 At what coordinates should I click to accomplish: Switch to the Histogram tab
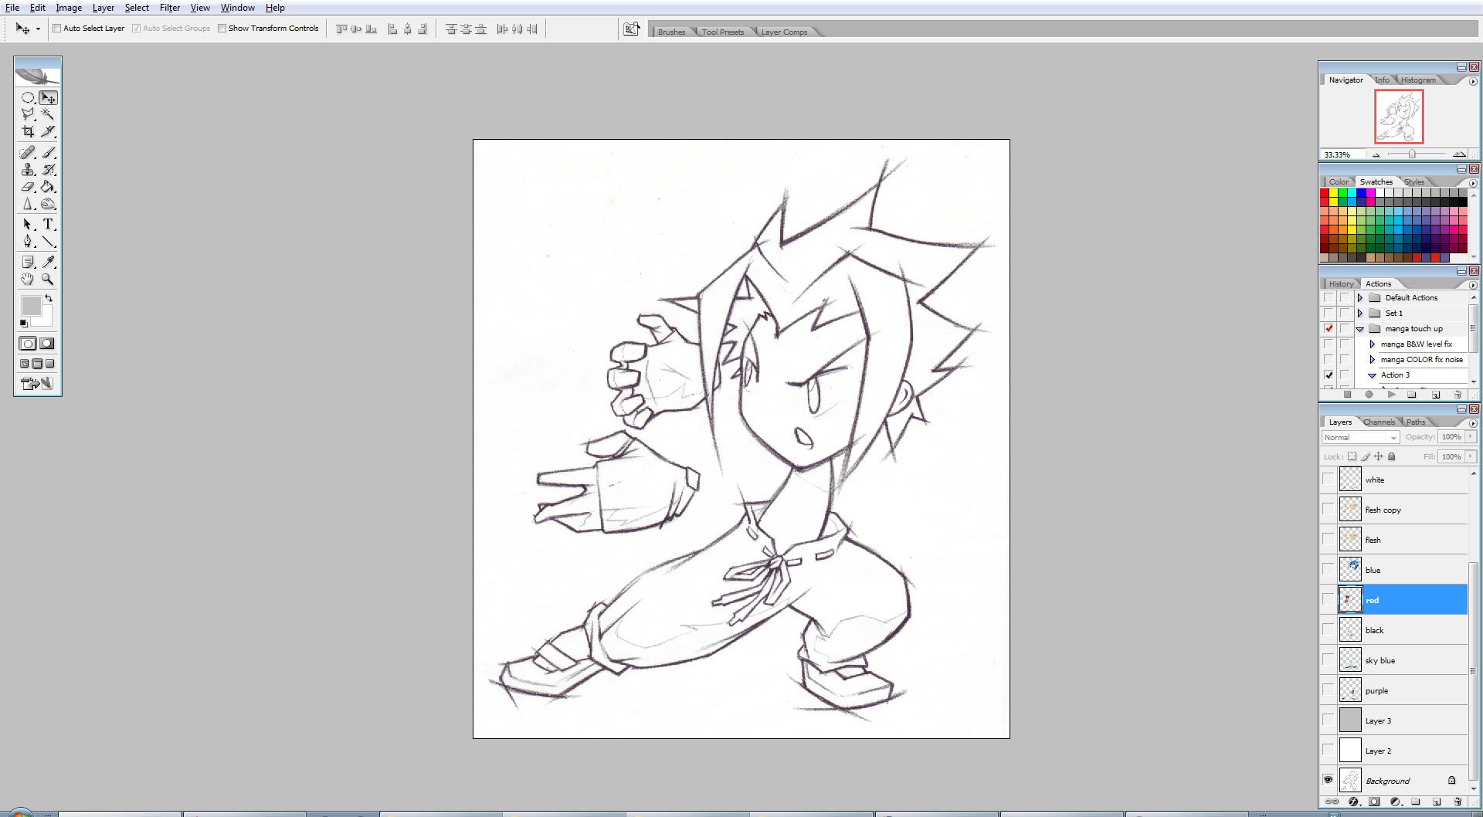tap(1419, 80)
